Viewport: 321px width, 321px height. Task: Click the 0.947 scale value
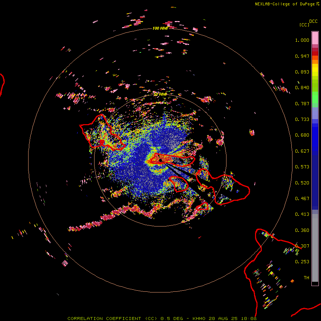click(x=302, y=56)
